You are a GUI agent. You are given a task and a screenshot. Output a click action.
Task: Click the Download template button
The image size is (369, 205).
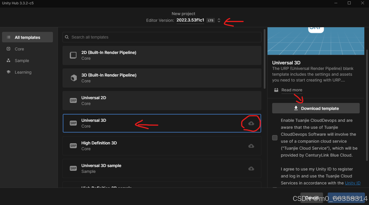click(316, 108)
